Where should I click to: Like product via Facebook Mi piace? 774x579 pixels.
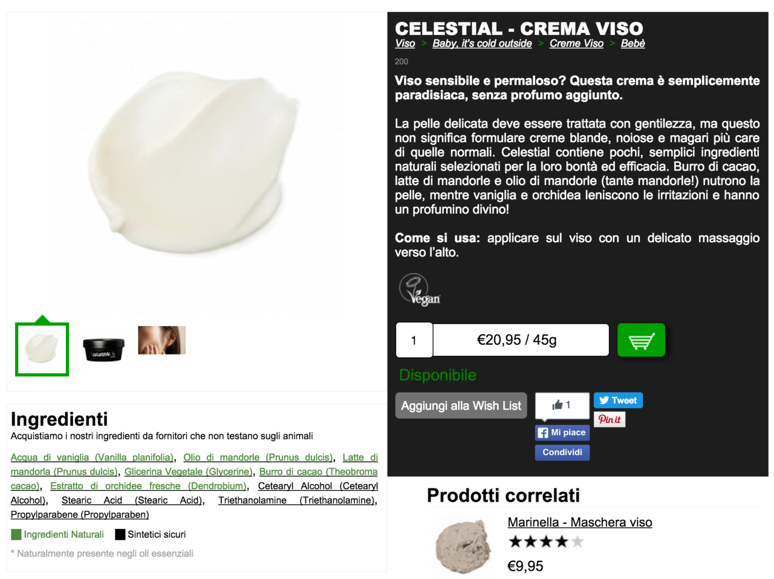tap(562, 433)
